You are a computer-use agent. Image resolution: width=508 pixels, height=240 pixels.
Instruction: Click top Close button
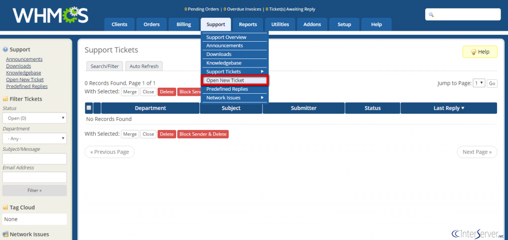click(148, 92)
